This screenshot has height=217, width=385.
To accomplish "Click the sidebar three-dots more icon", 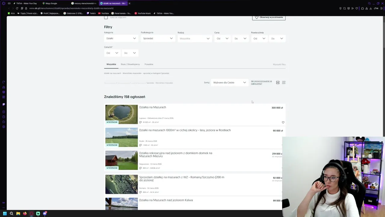I will [4, 207].
